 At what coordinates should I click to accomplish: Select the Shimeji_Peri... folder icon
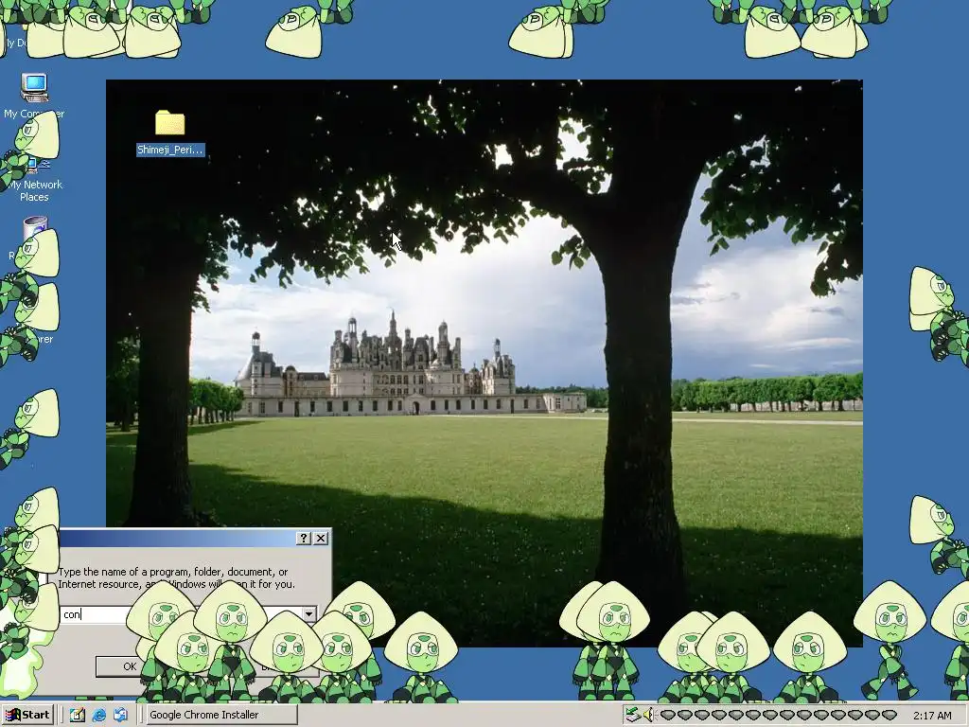tap(170, 133)
